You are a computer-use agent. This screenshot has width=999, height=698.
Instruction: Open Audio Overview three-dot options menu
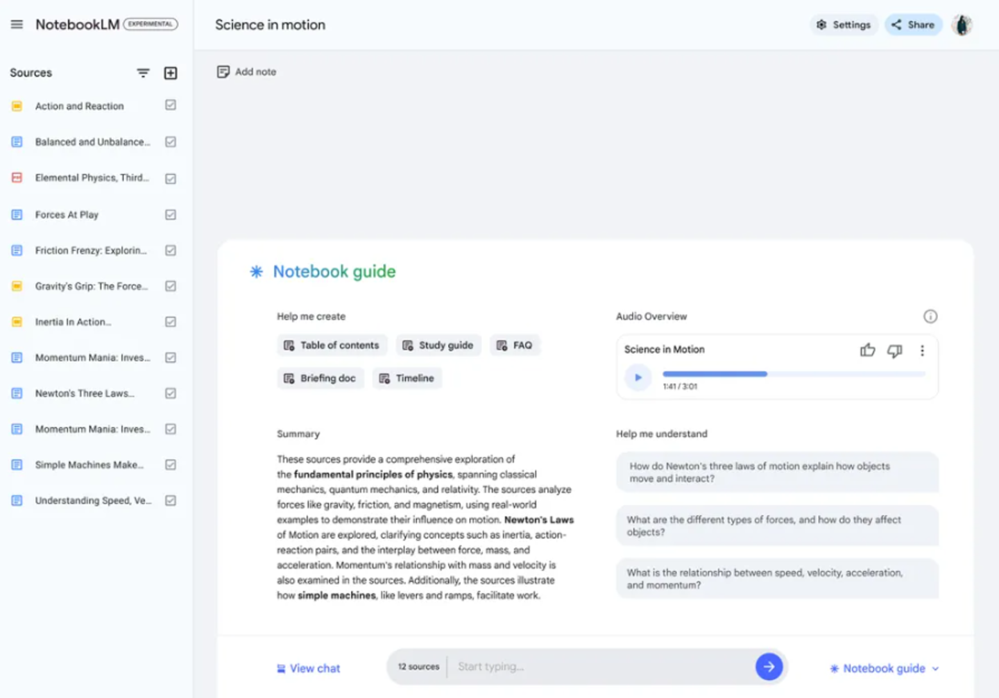(922, 350)
